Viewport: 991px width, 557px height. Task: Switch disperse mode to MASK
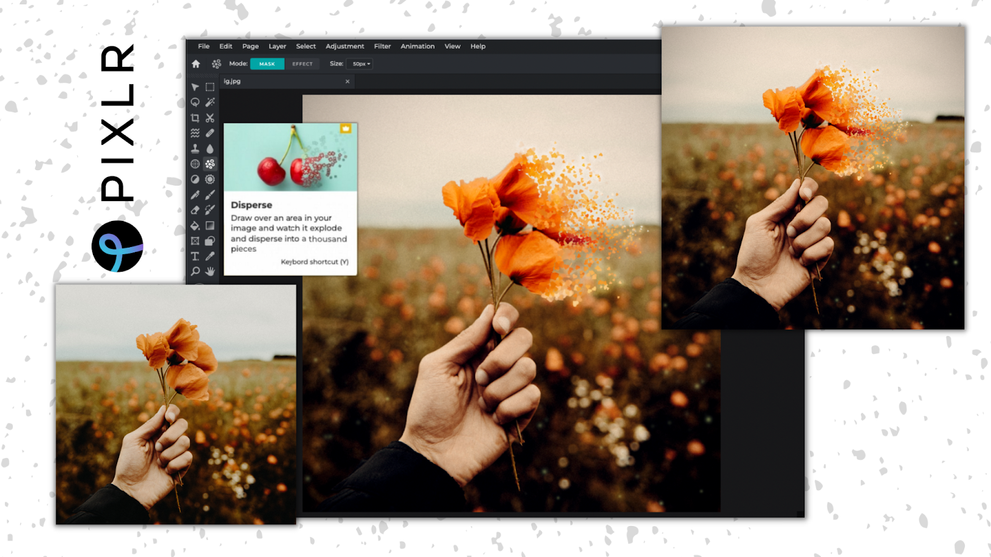[267, 64]
